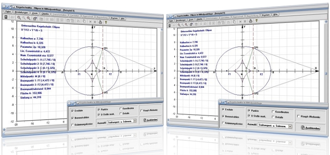Click 'Brennpunktabstand: 8,944' in left window

tap(36, 89)
